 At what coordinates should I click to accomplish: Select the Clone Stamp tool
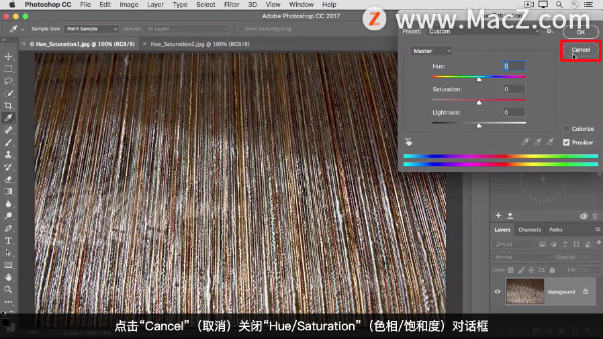[9, 155]
